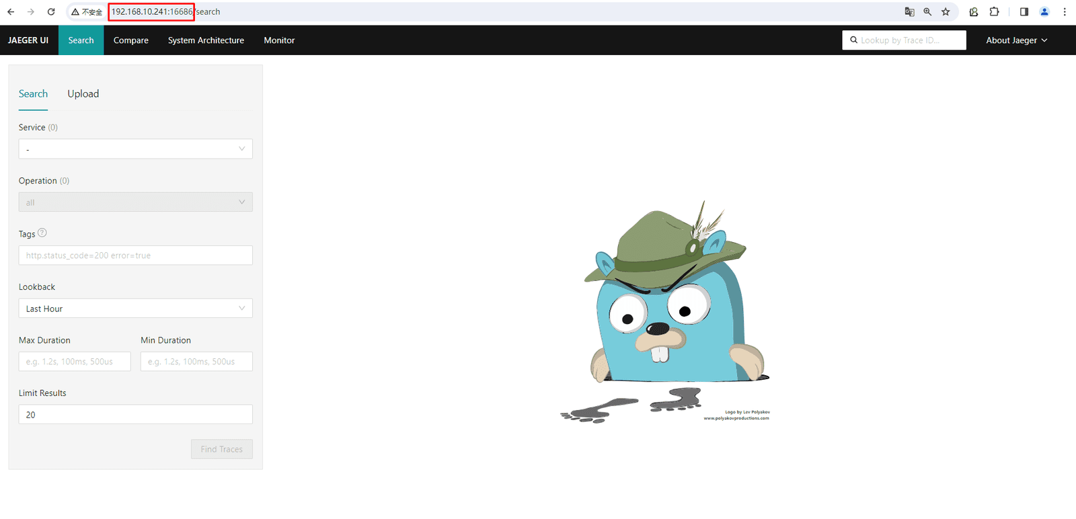Click the browser address bar URL
This screenshot has width=1076, height=519.
[x=165, y=12]
